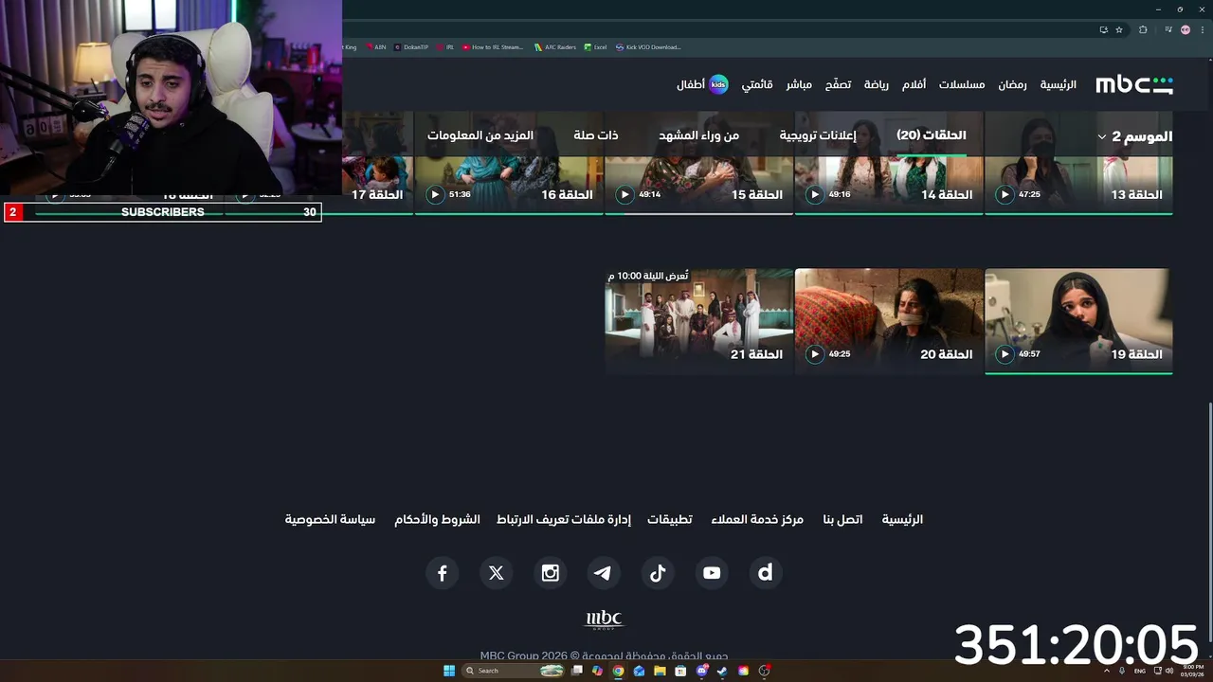The width and height of the screenshot is (1213, 682).
Task: Show hidden system tray icons
Action: point(1106,671)
